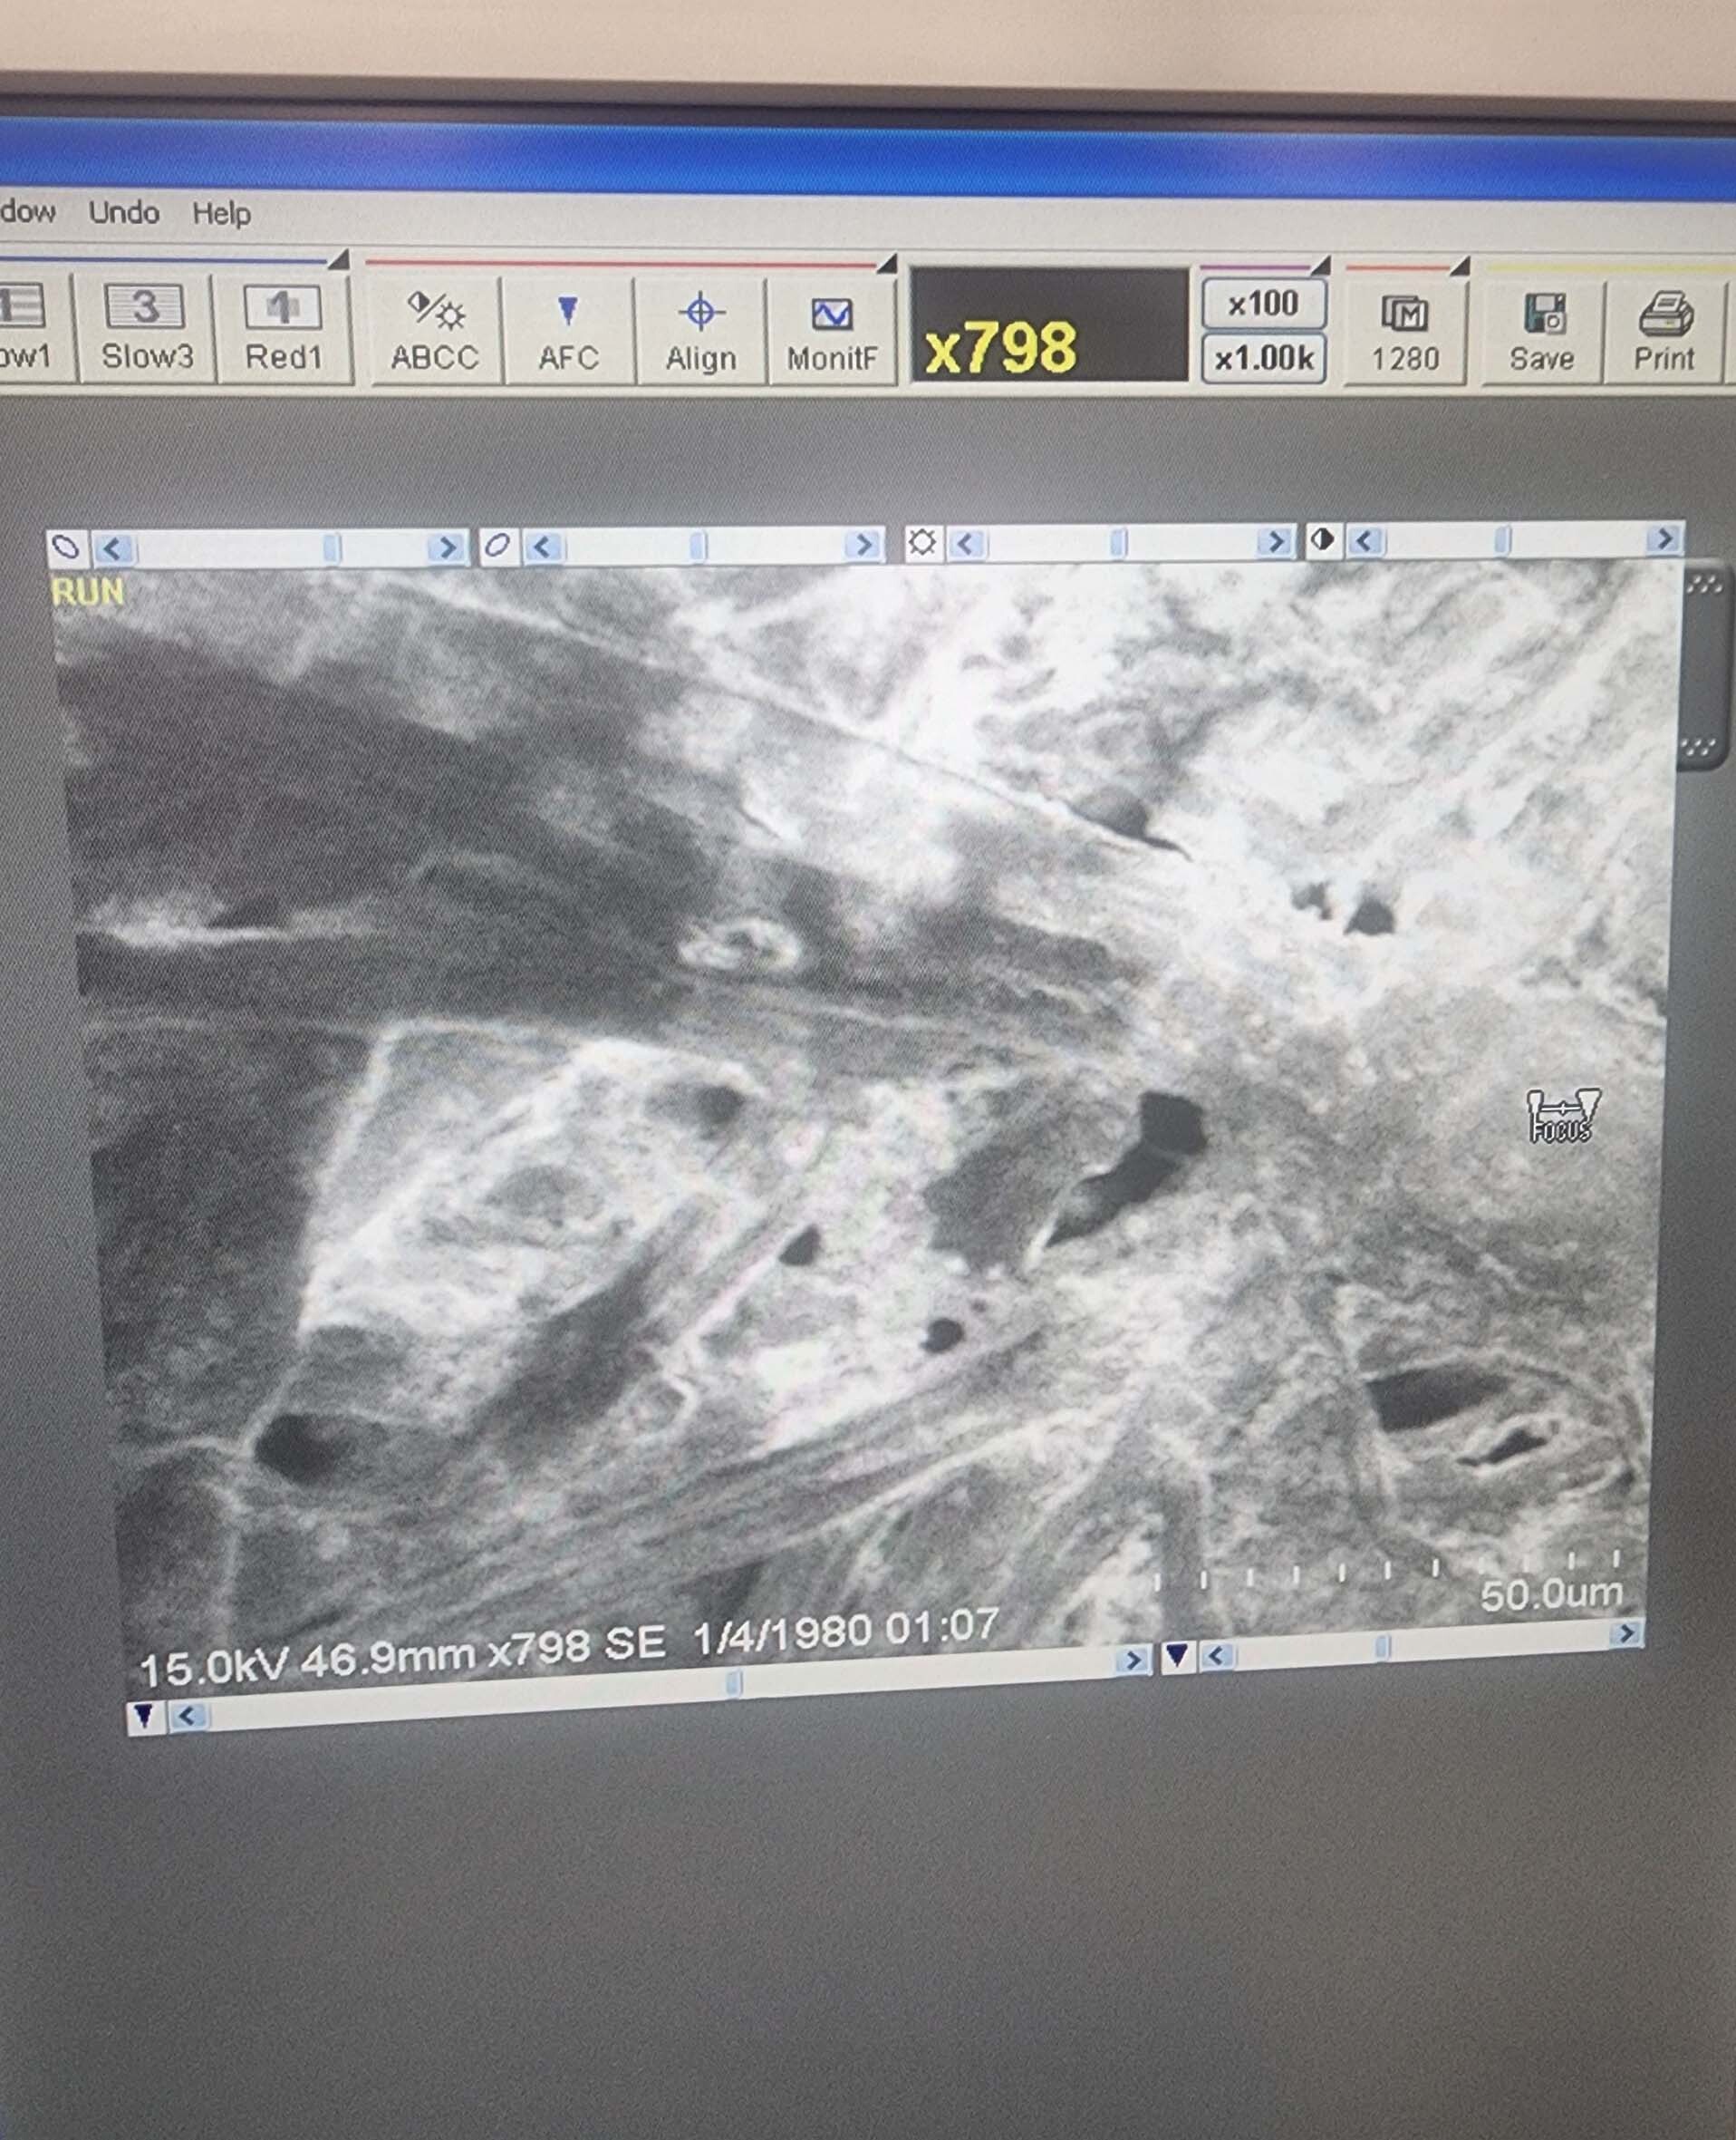
Task: Run ABCC auto brightness contrast
Action: click(434, 331)
